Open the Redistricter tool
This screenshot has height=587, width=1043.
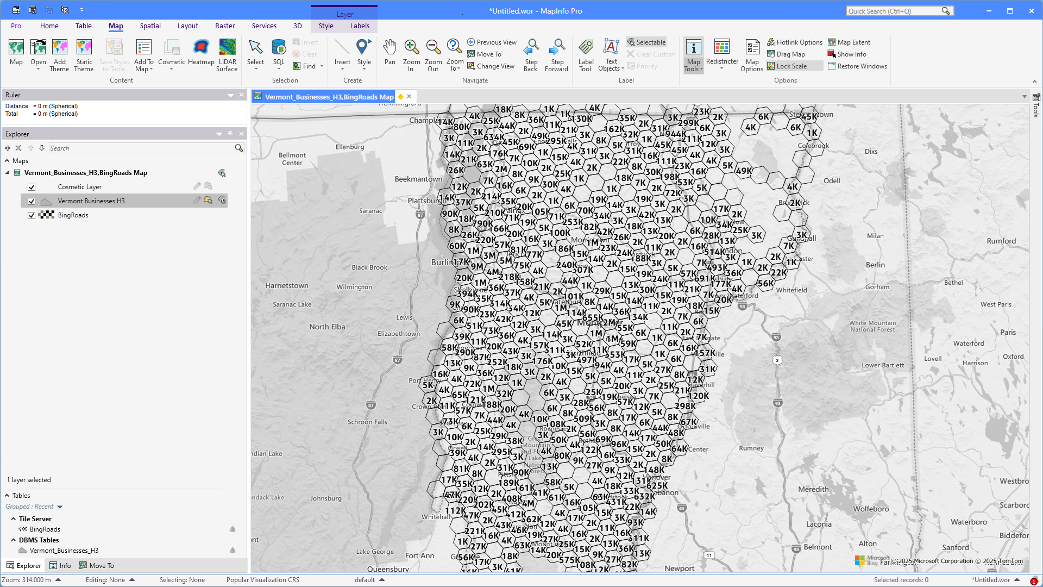722,48
